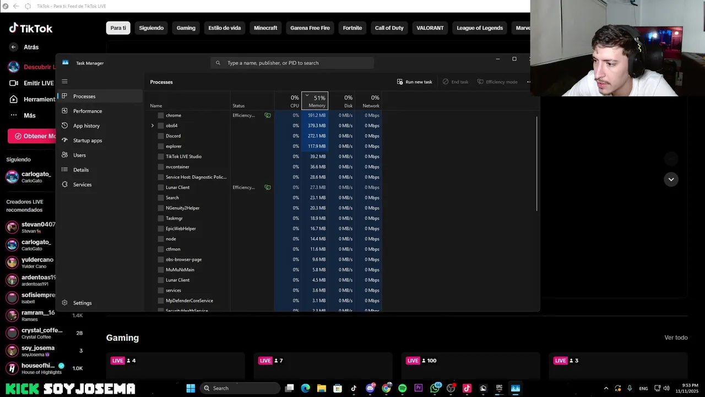Select Processes in Task Manager sidebar

coord(100,96)
